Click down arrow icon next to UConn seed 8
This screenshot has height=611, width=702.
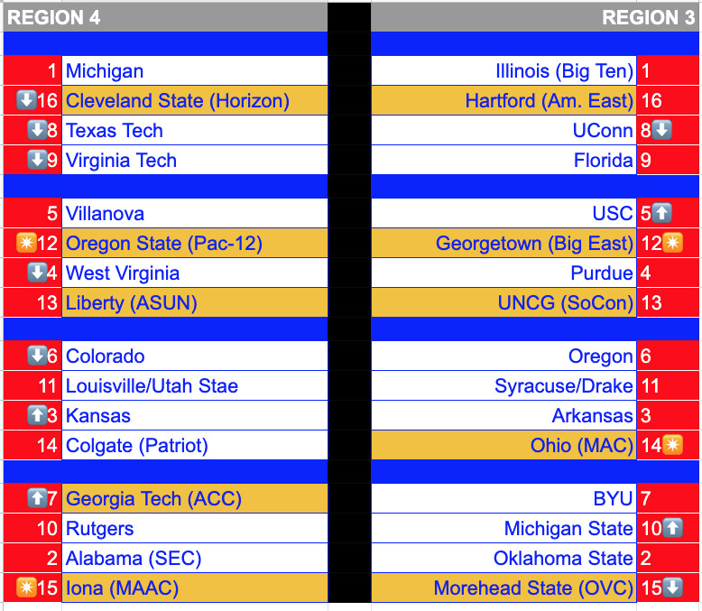tap(661, 130)
